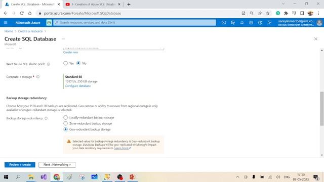Choose Geo-redundant backup storage
The height and width of the screenshot is (182, 324).
(x=65, y=129)
